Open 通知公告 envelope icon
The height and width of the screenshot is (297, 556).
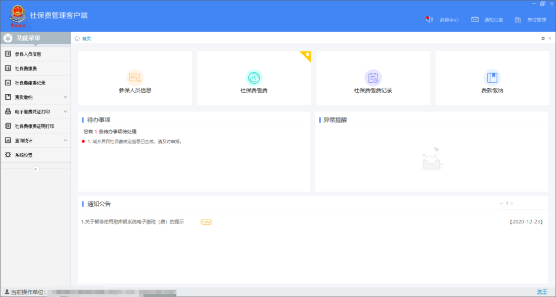pos(475,20)
